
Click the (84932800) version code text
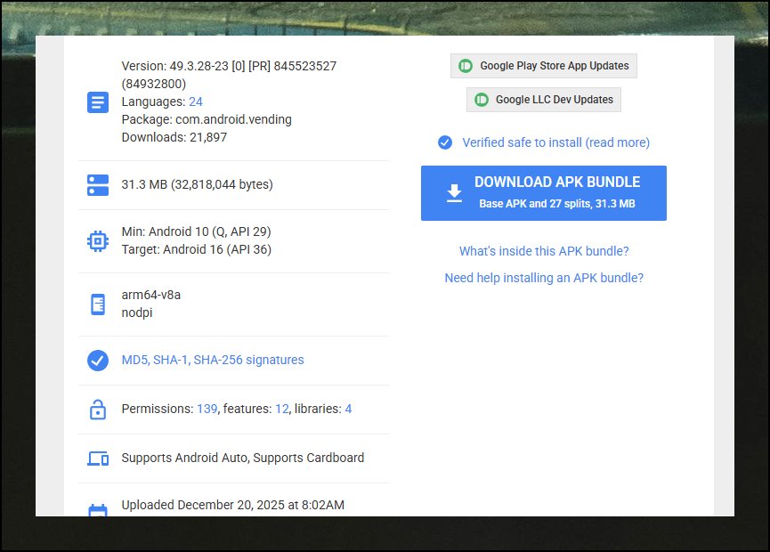point(154,84)
